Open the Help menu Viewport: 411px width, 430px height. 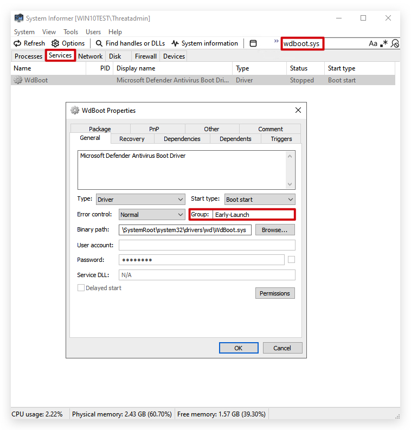(115, 32)
